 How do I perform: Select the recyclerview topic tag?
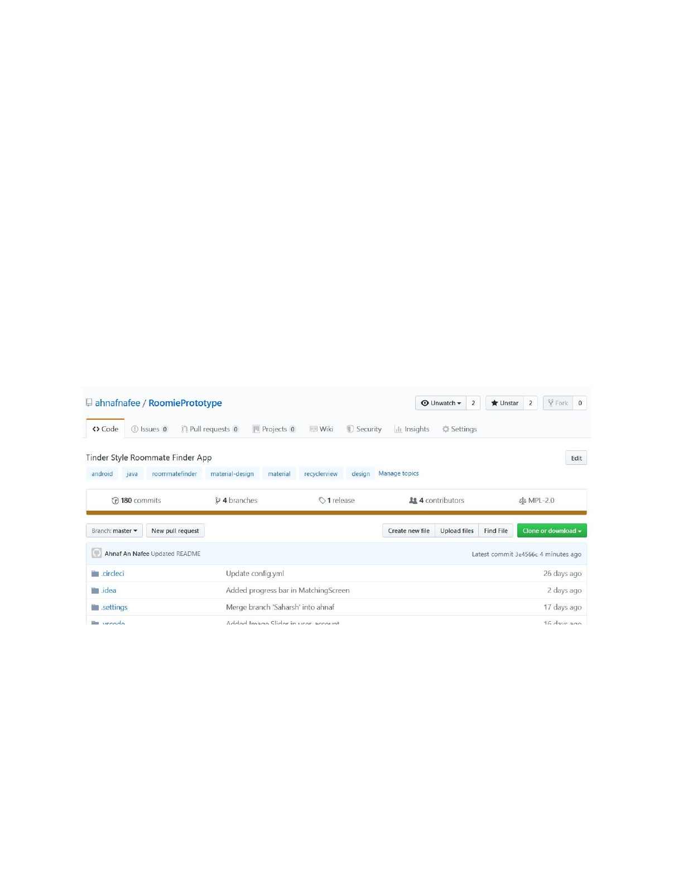tap(321, 474)
